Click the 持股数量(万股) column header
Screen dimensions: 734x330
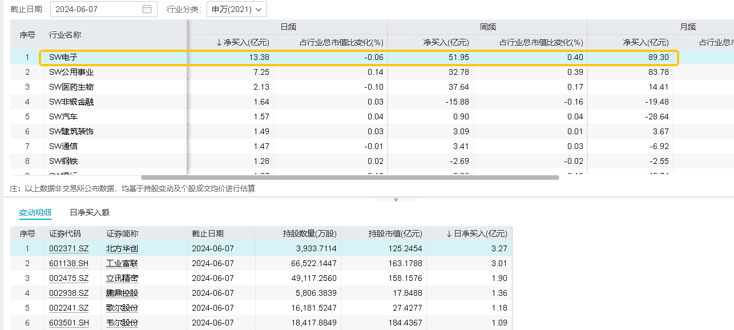click(309, 234)
